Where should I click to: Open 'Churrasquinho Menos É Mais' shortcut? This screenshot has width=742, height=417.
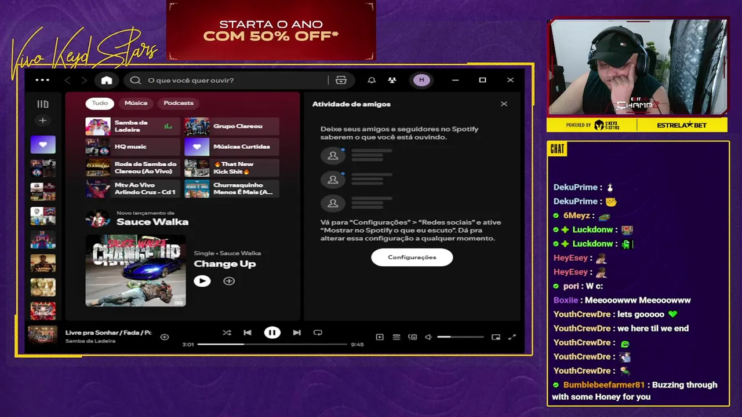click(232, 189)
